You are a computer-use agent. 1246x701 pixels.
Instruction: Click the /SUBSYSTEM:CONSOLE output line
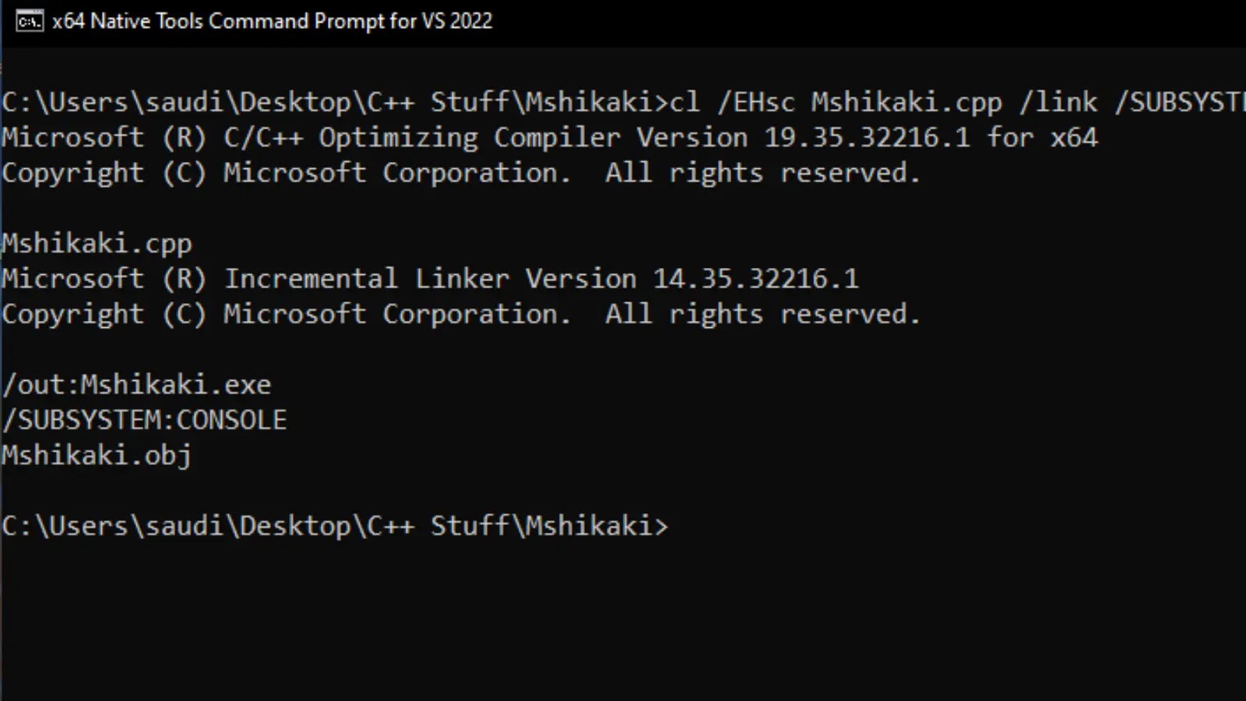pos(144,420)
